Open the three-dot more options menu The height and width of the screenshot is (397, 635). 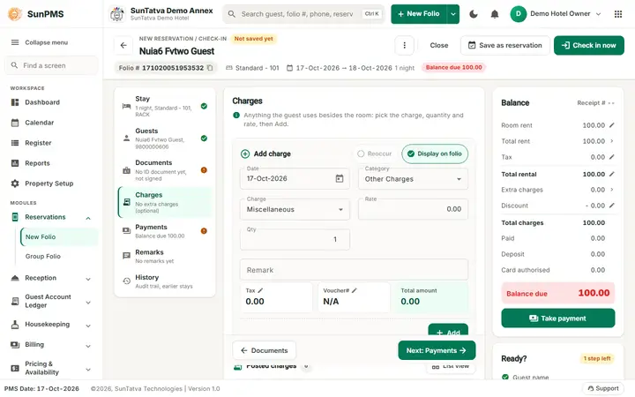click(x=404, y=45)
